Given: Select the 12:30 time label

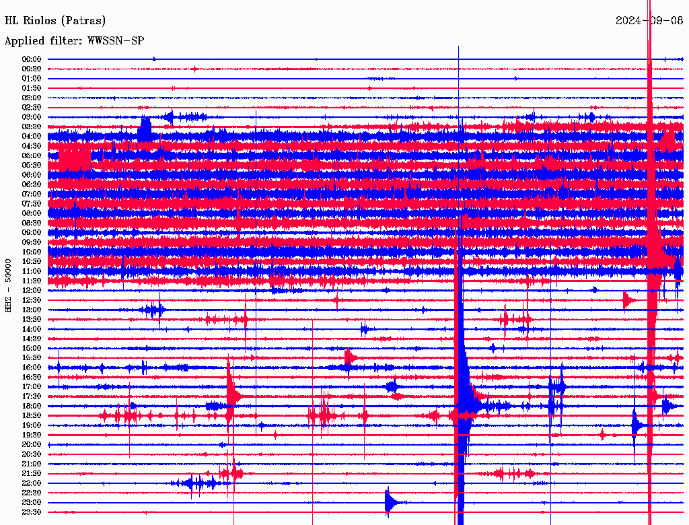Looking at the screenshot, I should [32, 300].
